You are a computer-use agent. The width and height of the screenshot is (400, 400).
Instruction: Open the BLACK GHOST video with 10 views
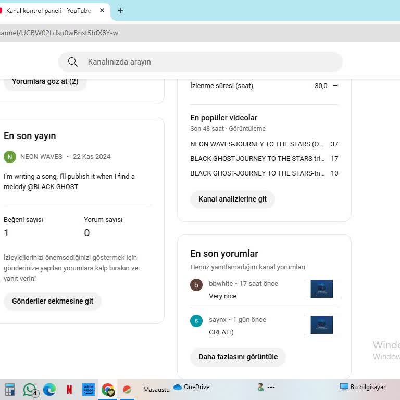coord(257,173)
